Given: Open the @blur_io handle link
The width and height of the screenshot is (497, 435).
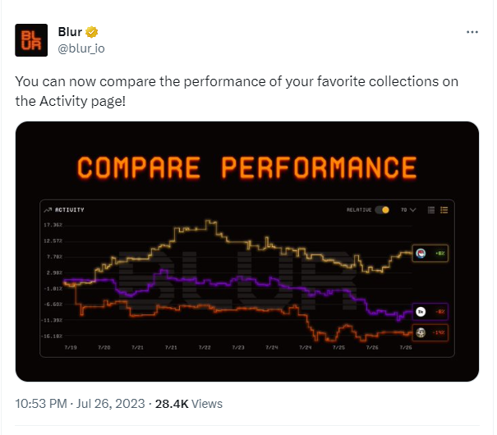Looking at the screenshot, I should 81,48.
